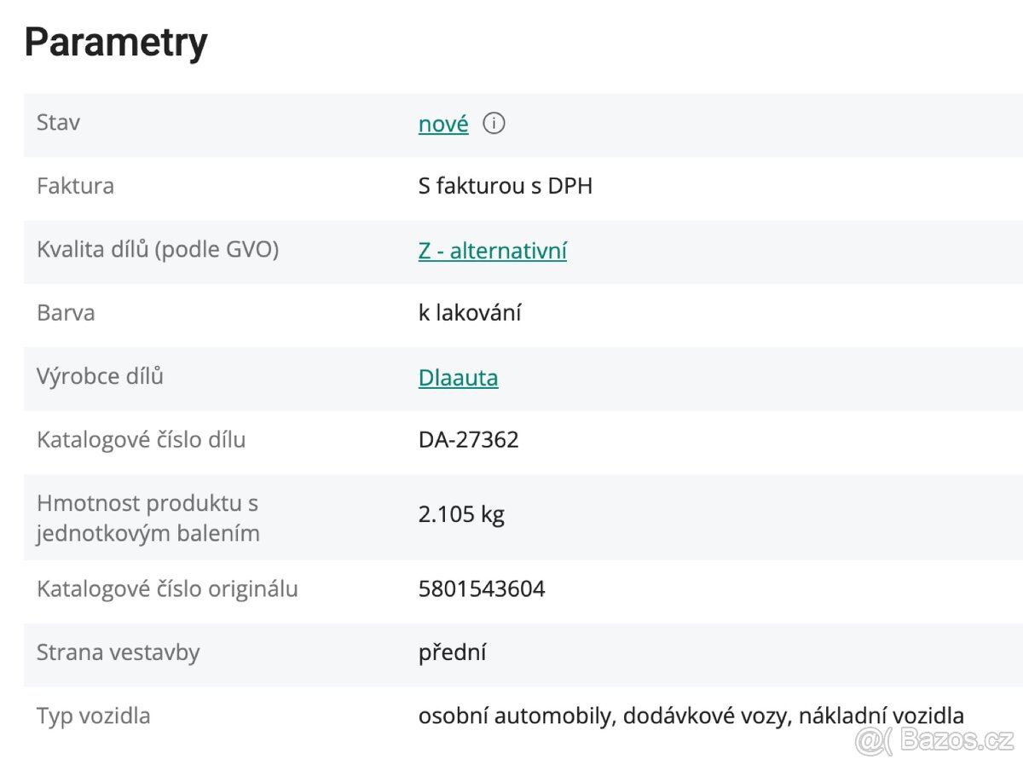Click the original number 5801543604
Screen dimensions: 1023x765
tap(482, 589)
